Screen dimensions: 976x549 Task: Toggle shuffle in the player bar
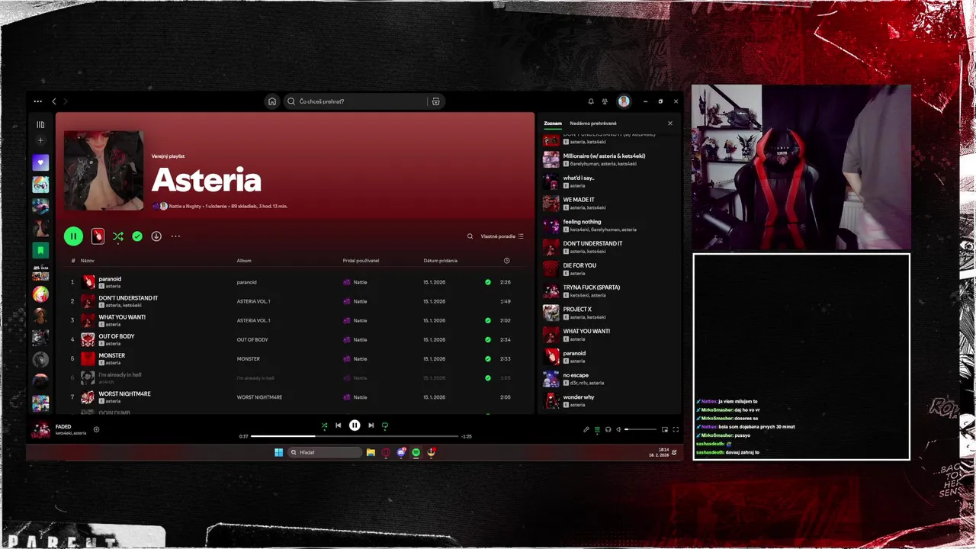[324, 425]
